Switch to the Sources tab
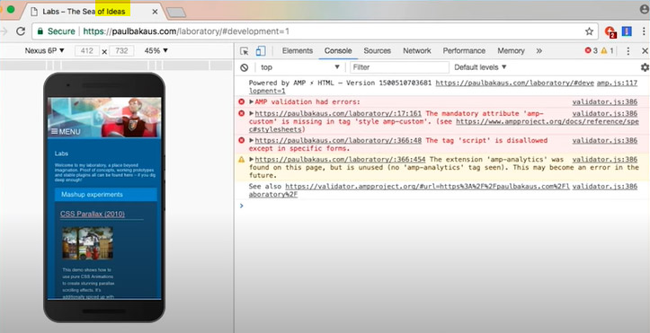The width and height of the screenshot is (650, 333). [378, 51]
